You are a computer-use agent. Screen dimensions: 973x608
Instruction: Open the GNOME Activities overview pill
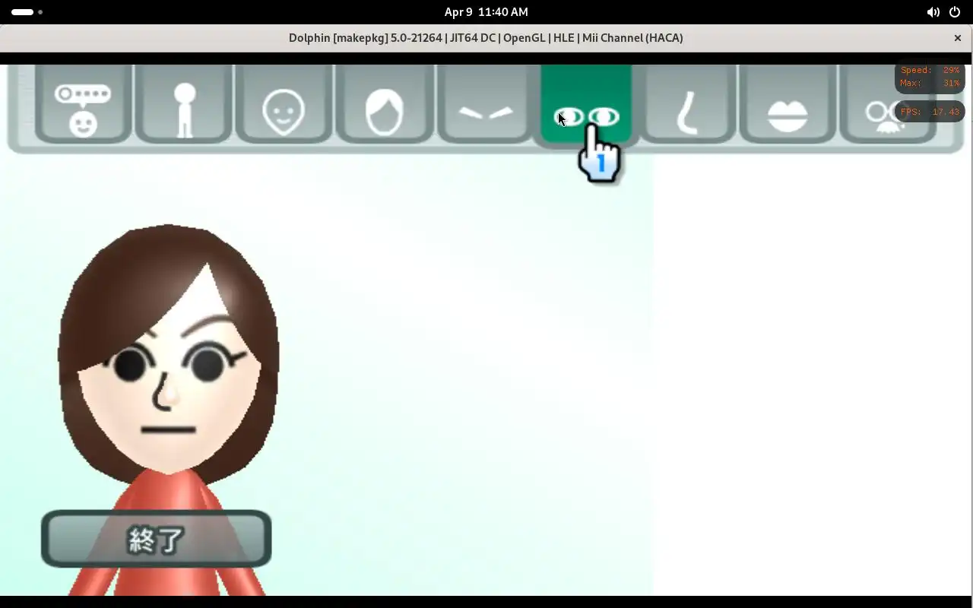pos(27,12)
